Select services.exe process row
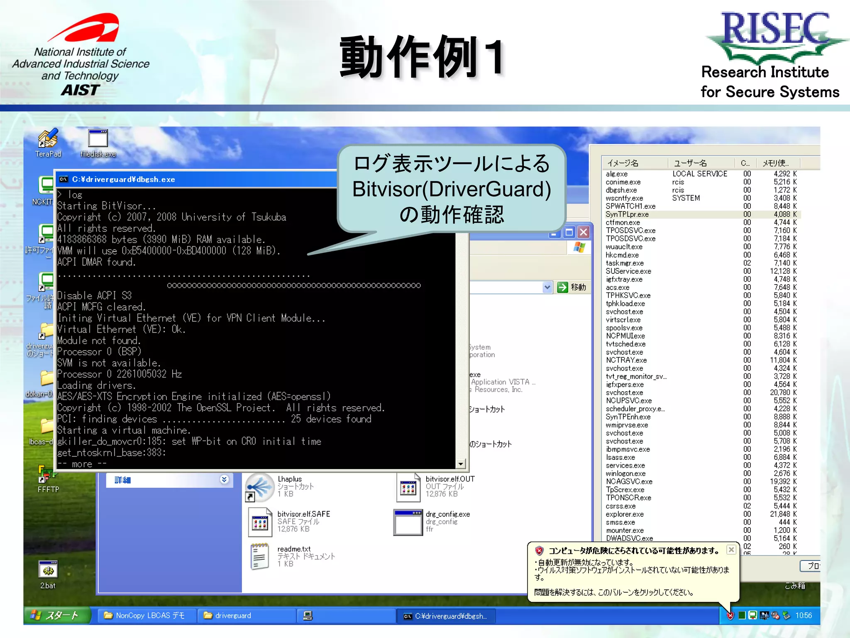 pos(701,466)
